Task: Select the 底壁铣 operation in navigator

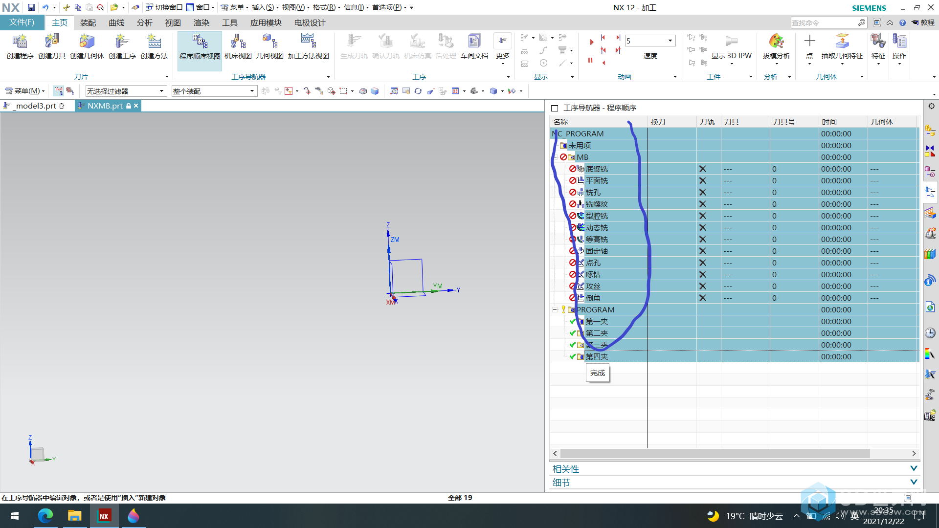Action: tap(597, 169)
